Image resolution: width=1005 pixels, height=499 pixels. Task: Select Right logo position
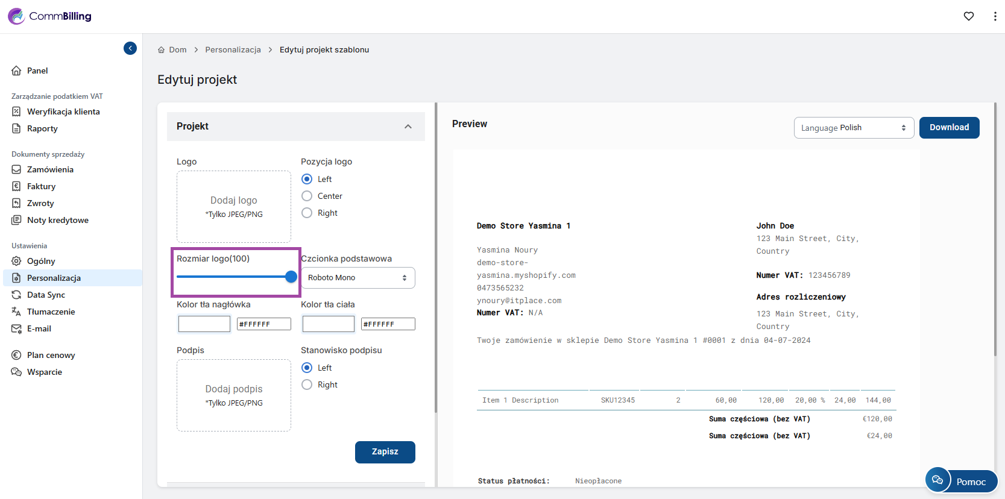click(x=307, y=213)
